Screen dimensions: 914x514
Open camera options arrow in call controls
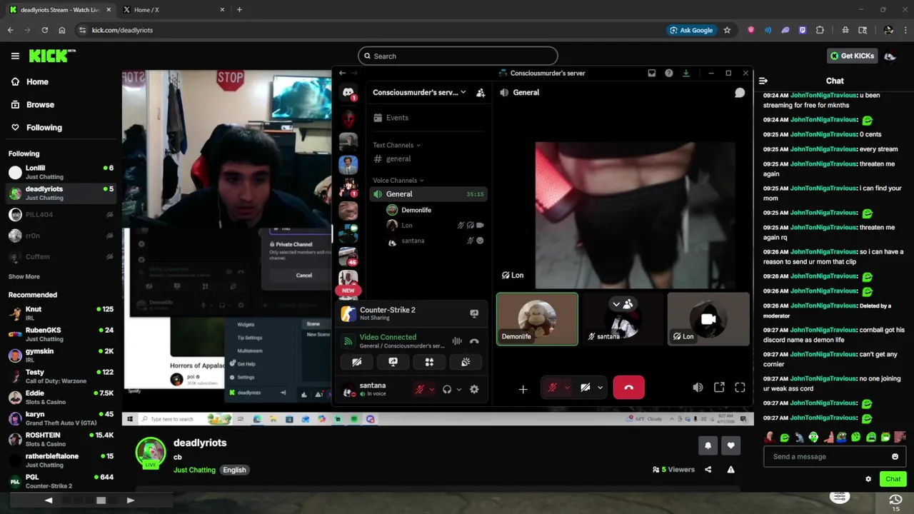click(600, 388)
